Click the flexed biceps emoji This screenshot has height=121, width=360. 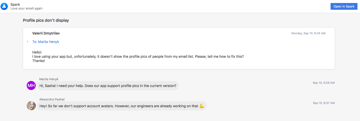point(202,106)
